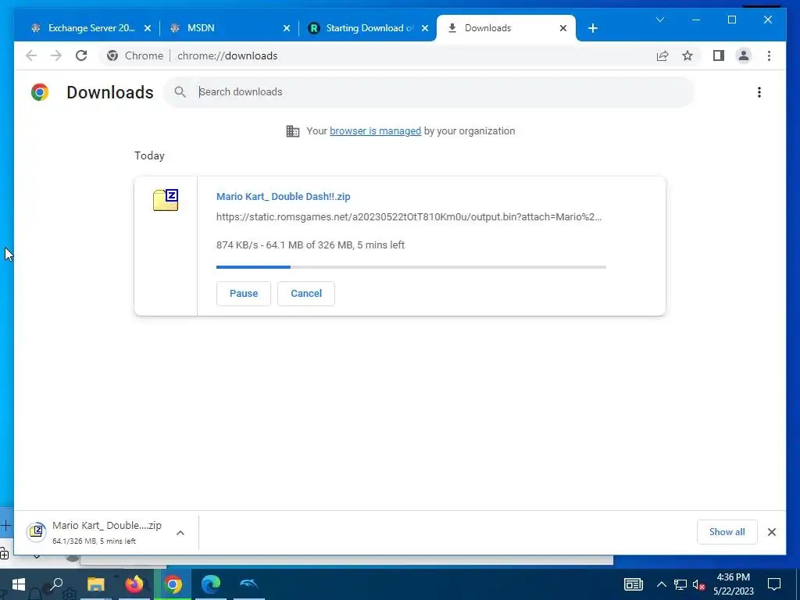800x600 pixels.
Task: Open the clock showing 4:36 PM
Action: [733, 584]
